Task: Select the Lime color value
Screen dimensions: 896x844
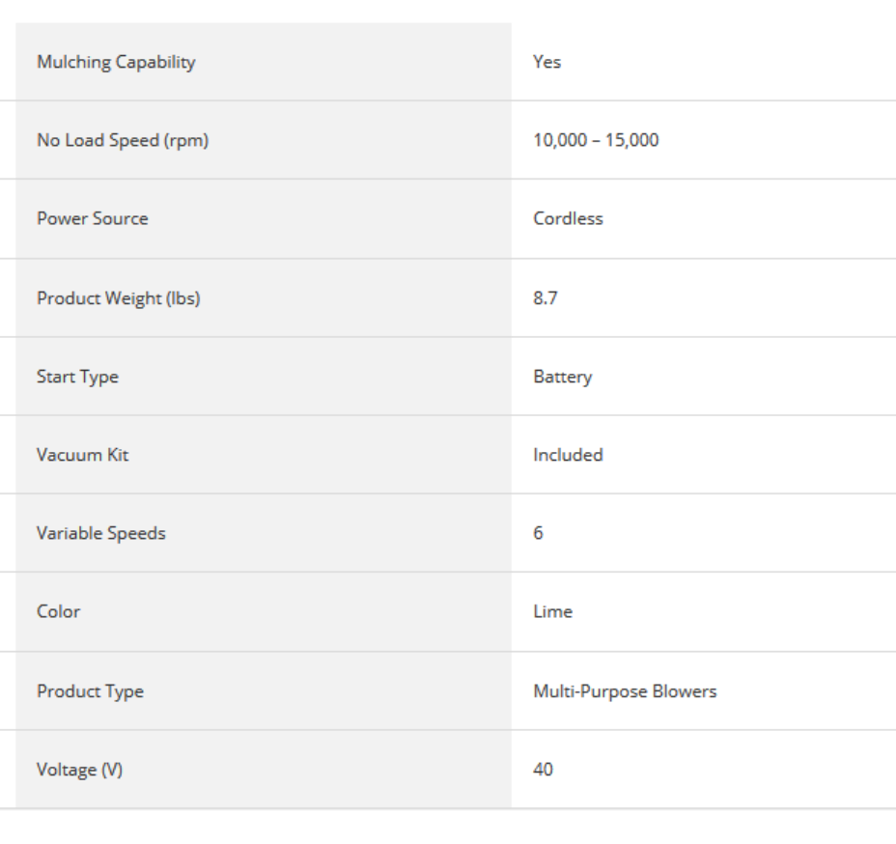Action: [x=552, y=611]
